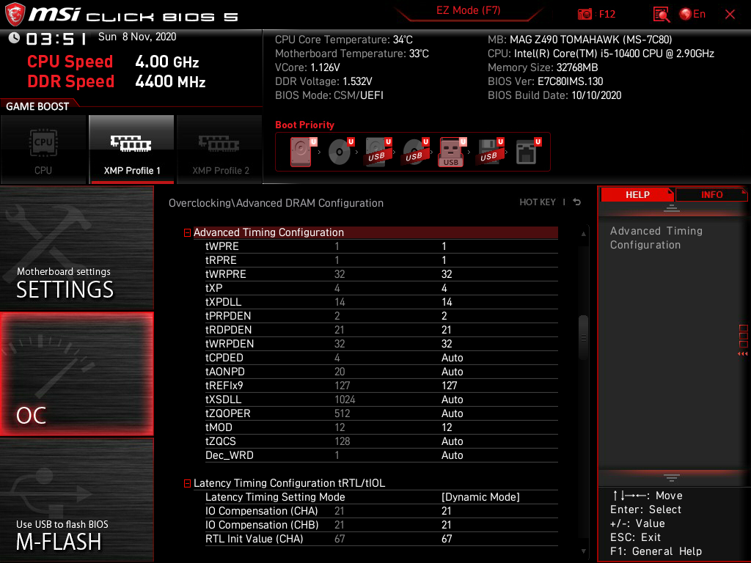Select the optical disc boot device icon
This screenshot has width=751, height=563.
point(341,152)
